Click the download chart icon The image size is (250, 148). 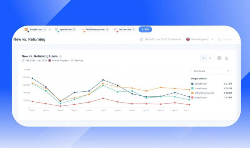tap(226, 58)
